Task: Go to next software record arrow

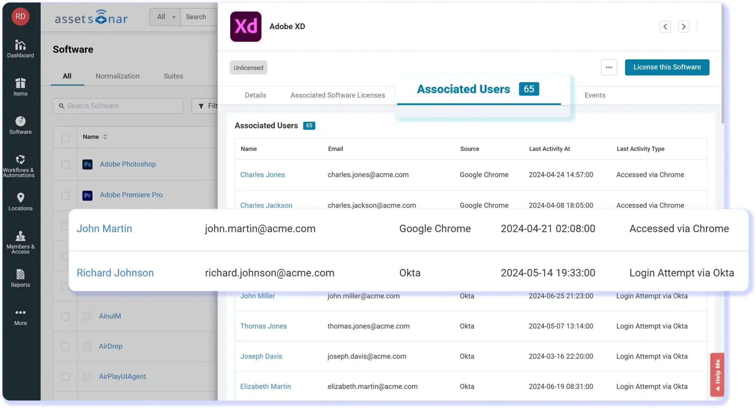Action: (684, 26)
